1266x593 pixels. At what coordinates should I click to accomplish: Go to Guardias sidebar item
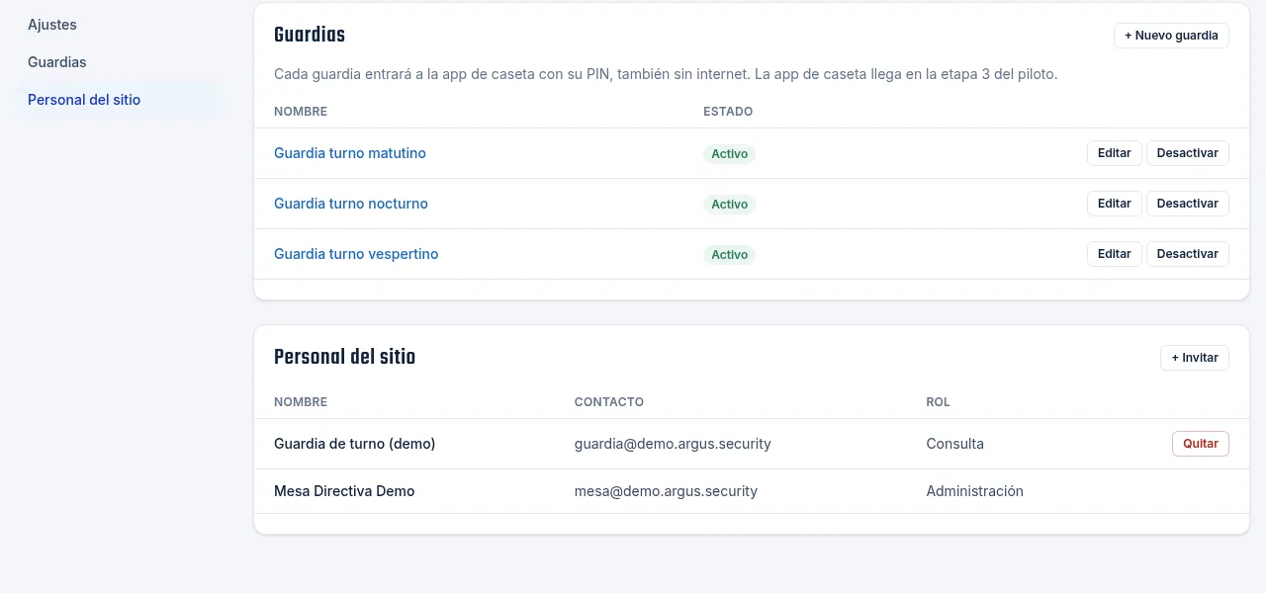pyautogui.click(x=57, y=62)
